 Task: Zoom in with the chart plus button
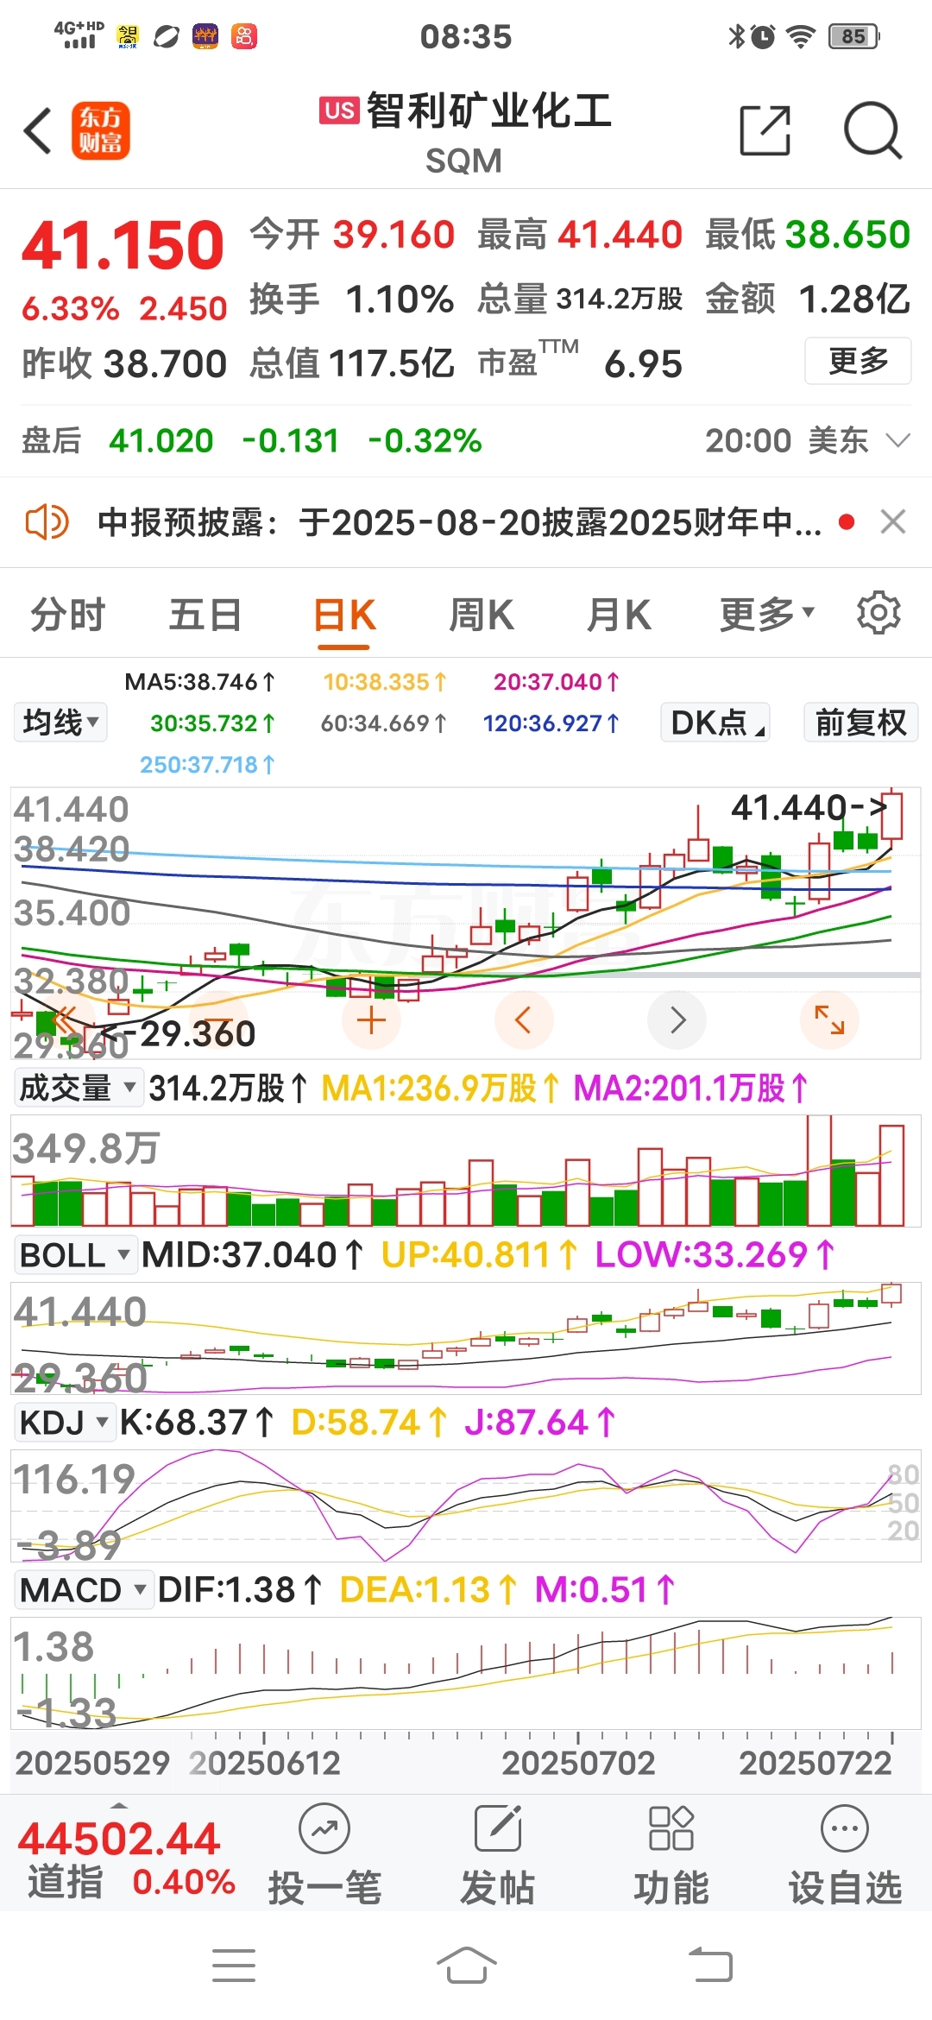coord(371,1020)
